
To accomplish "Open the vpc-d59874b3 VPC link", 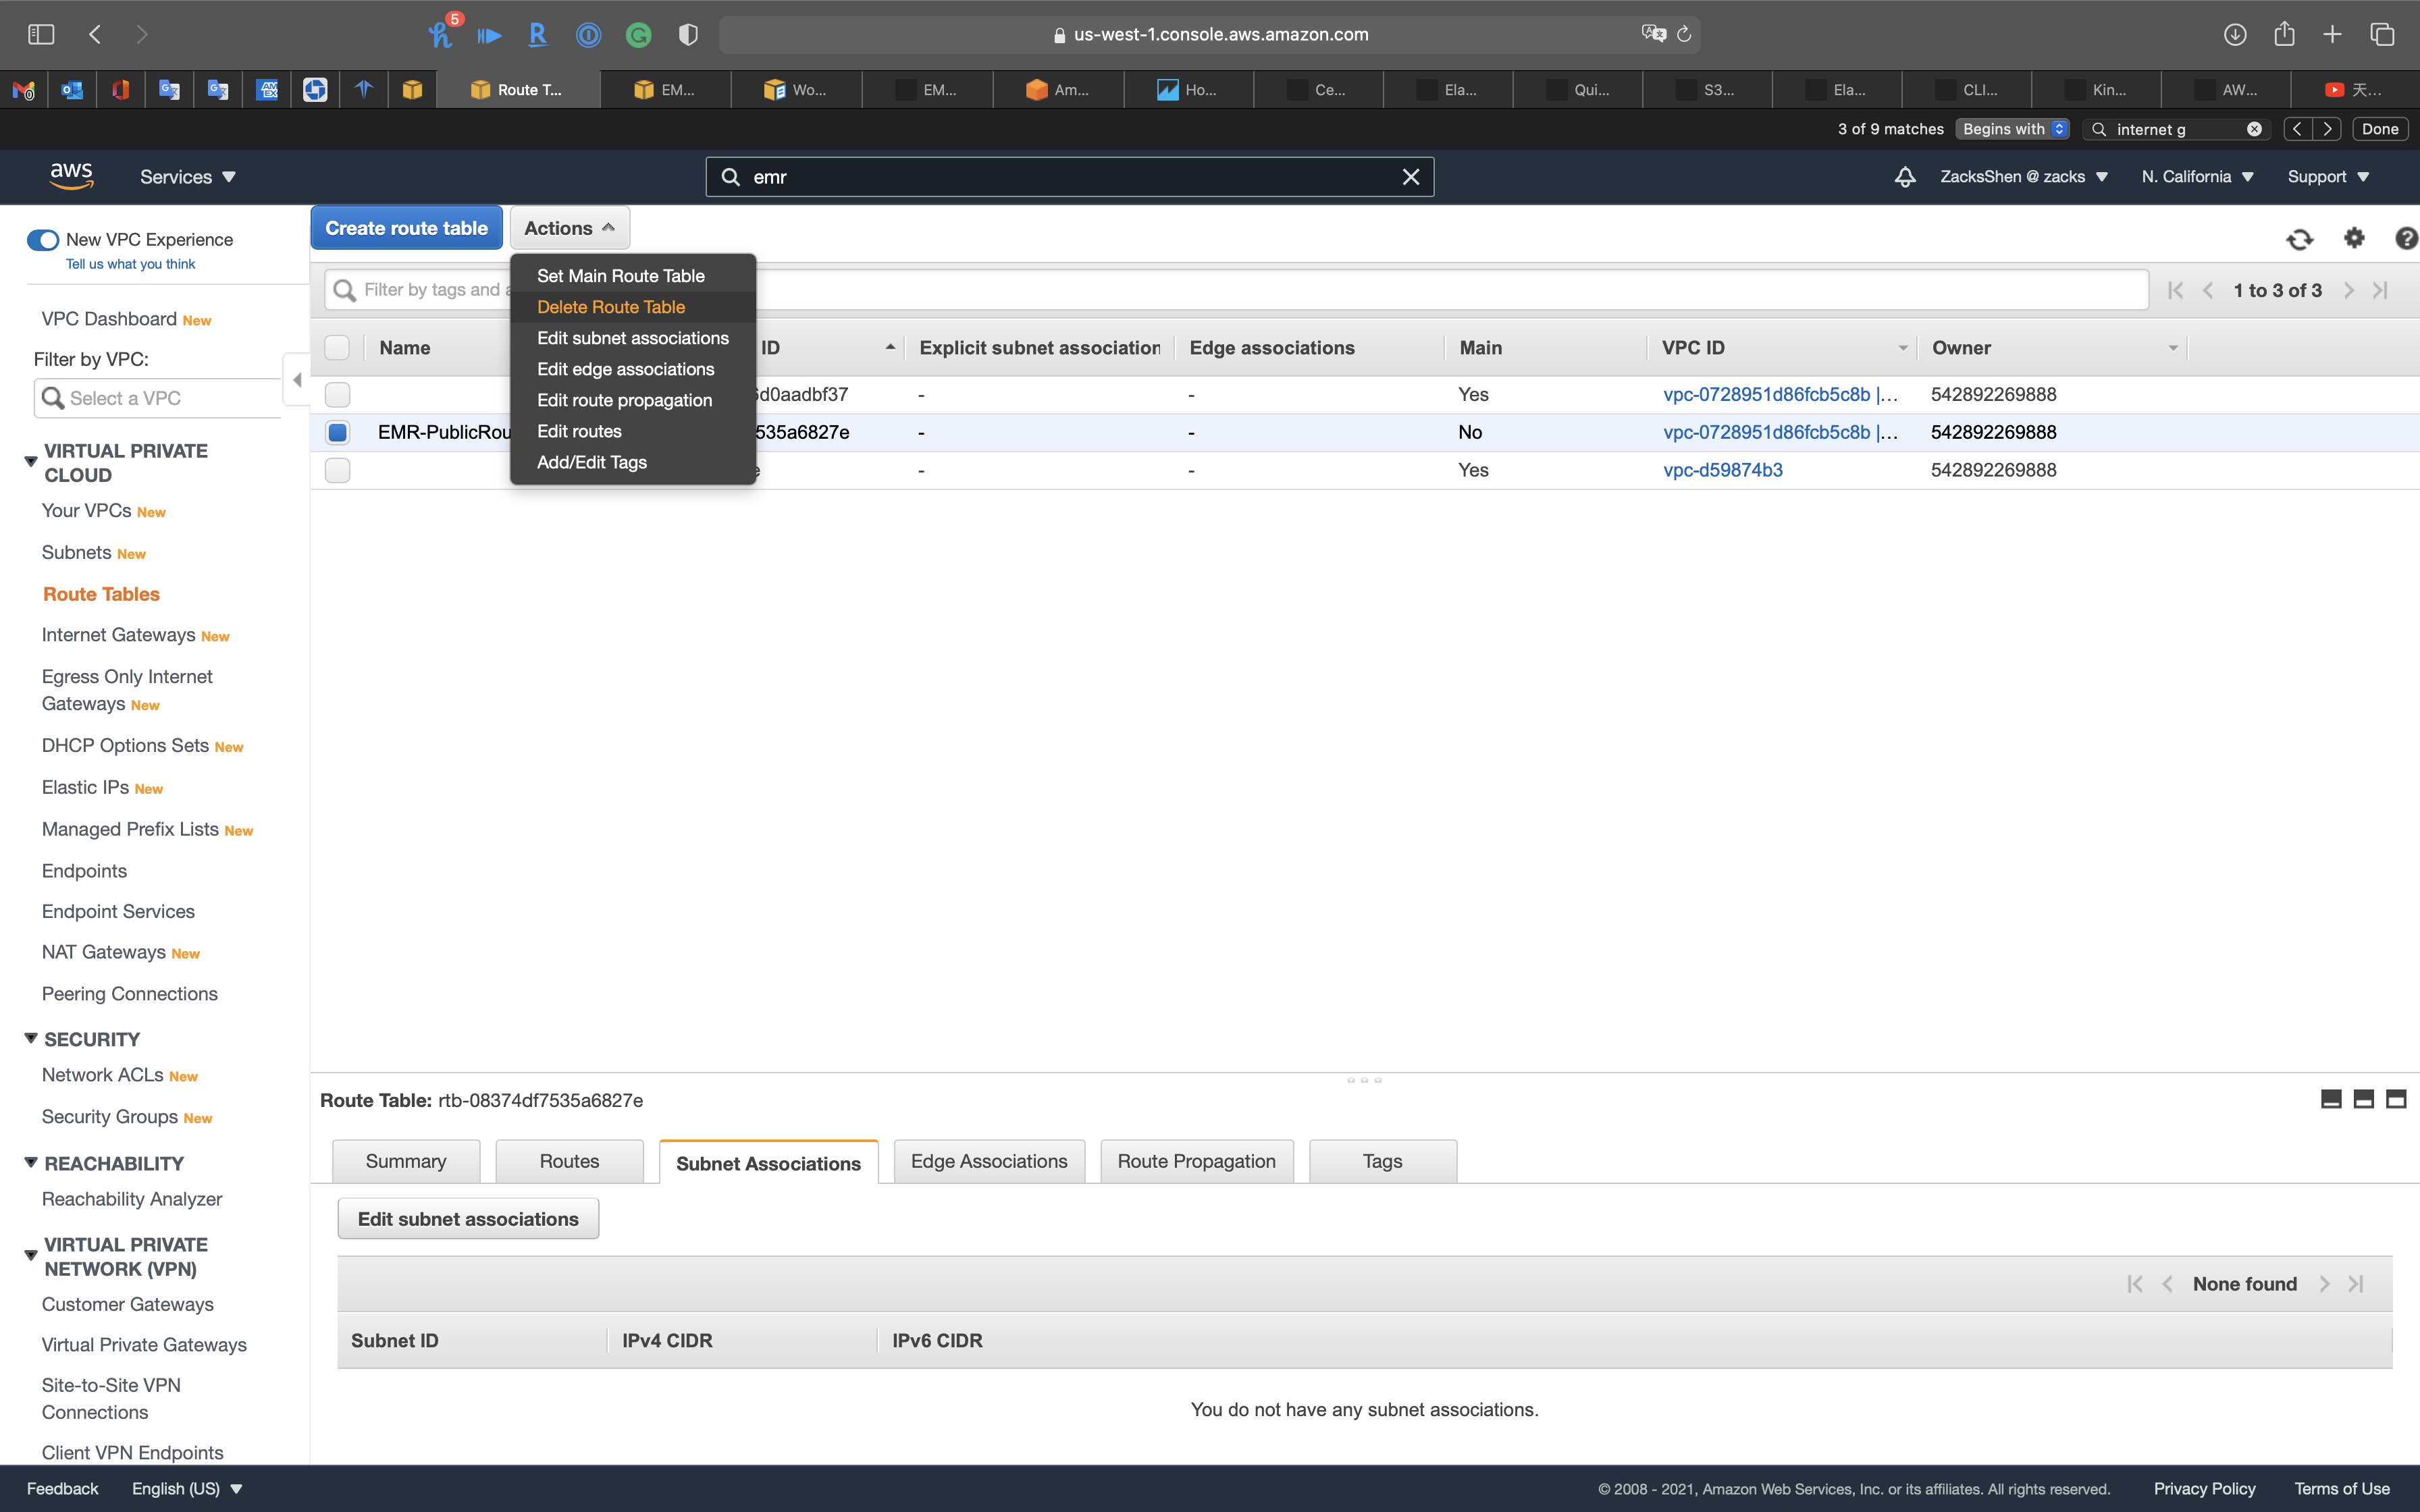I will (1722, 470).
